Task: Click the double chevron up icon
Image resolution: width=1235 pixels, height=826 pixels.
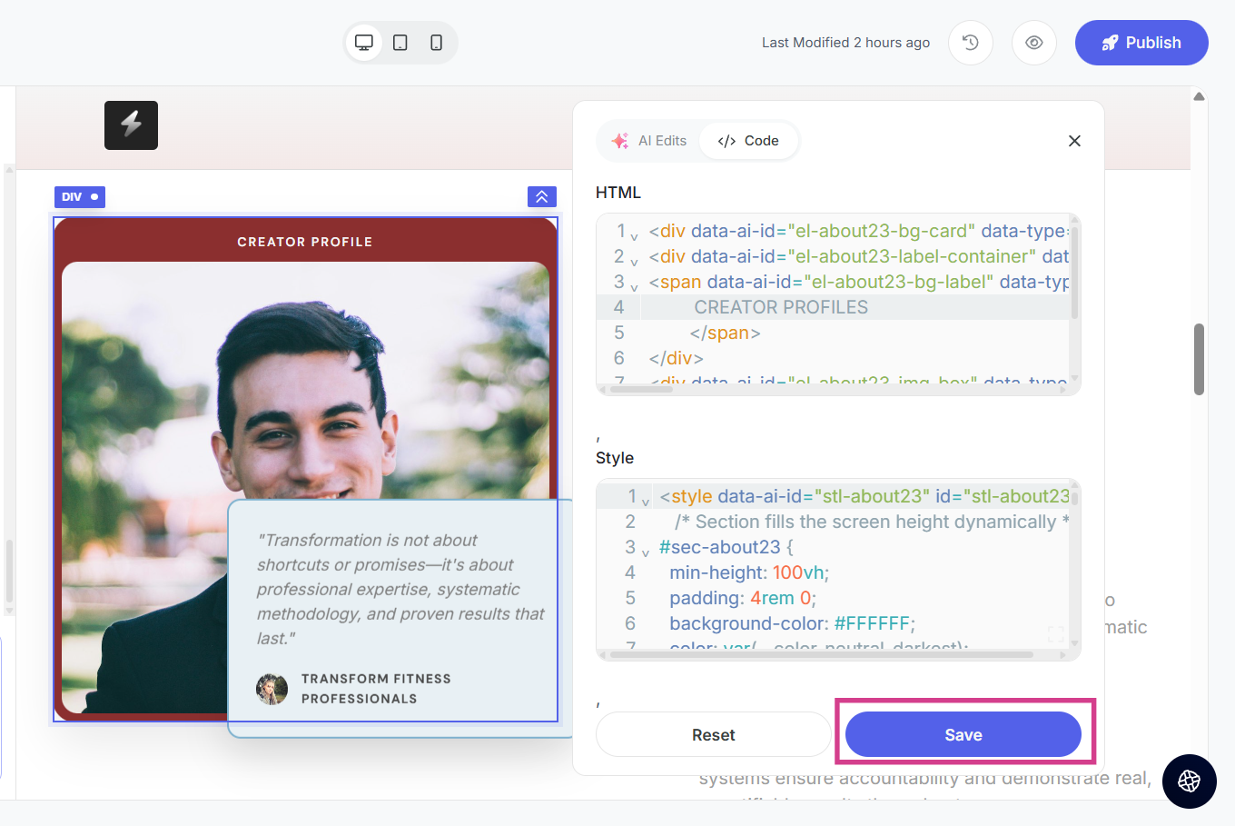Action: 541,197
